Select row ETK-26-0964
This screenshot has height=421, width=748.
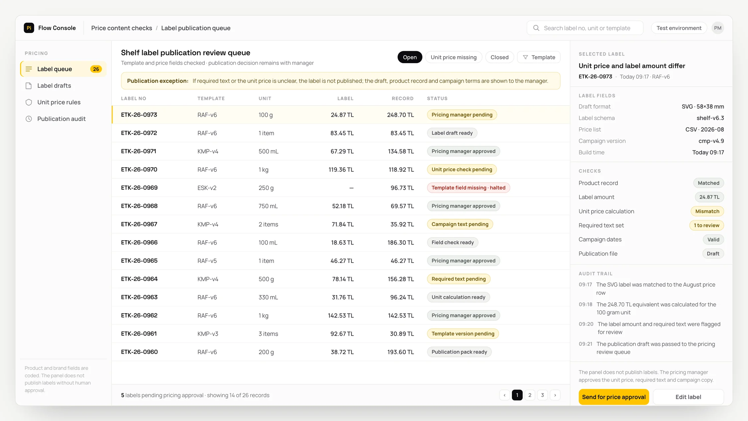[341, 279]
